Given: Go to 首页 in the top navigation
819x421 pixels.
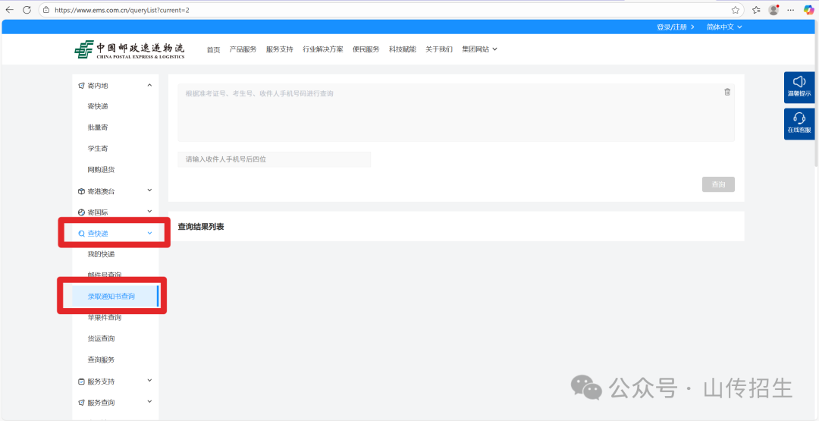Looking at the screenshot, I should 213,49.
